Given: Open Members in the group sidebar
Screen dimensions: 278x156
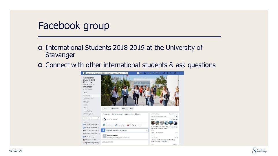Looking at the screenshot, I should tap(86, 102).
